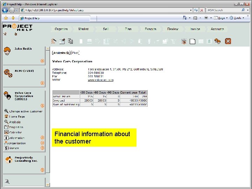This screenshot has height=189, width=252.
Task: Click the browser Stop button
Action: click(x=202, y=10)
